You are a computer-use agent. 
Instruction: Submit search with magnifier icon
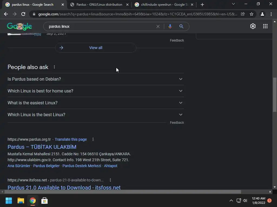[x=181, y=26]
